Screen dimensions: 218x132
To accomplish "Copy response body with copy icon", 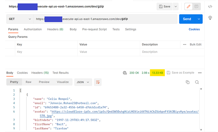I will coord(187,82).
